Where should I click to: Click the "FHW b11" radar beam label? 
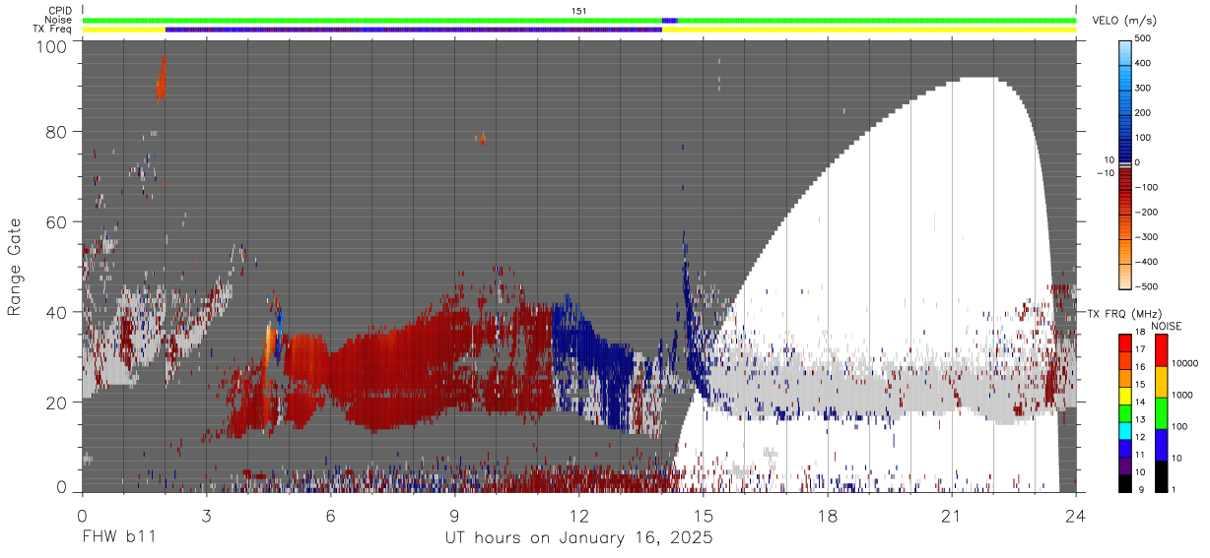point(119,538)
